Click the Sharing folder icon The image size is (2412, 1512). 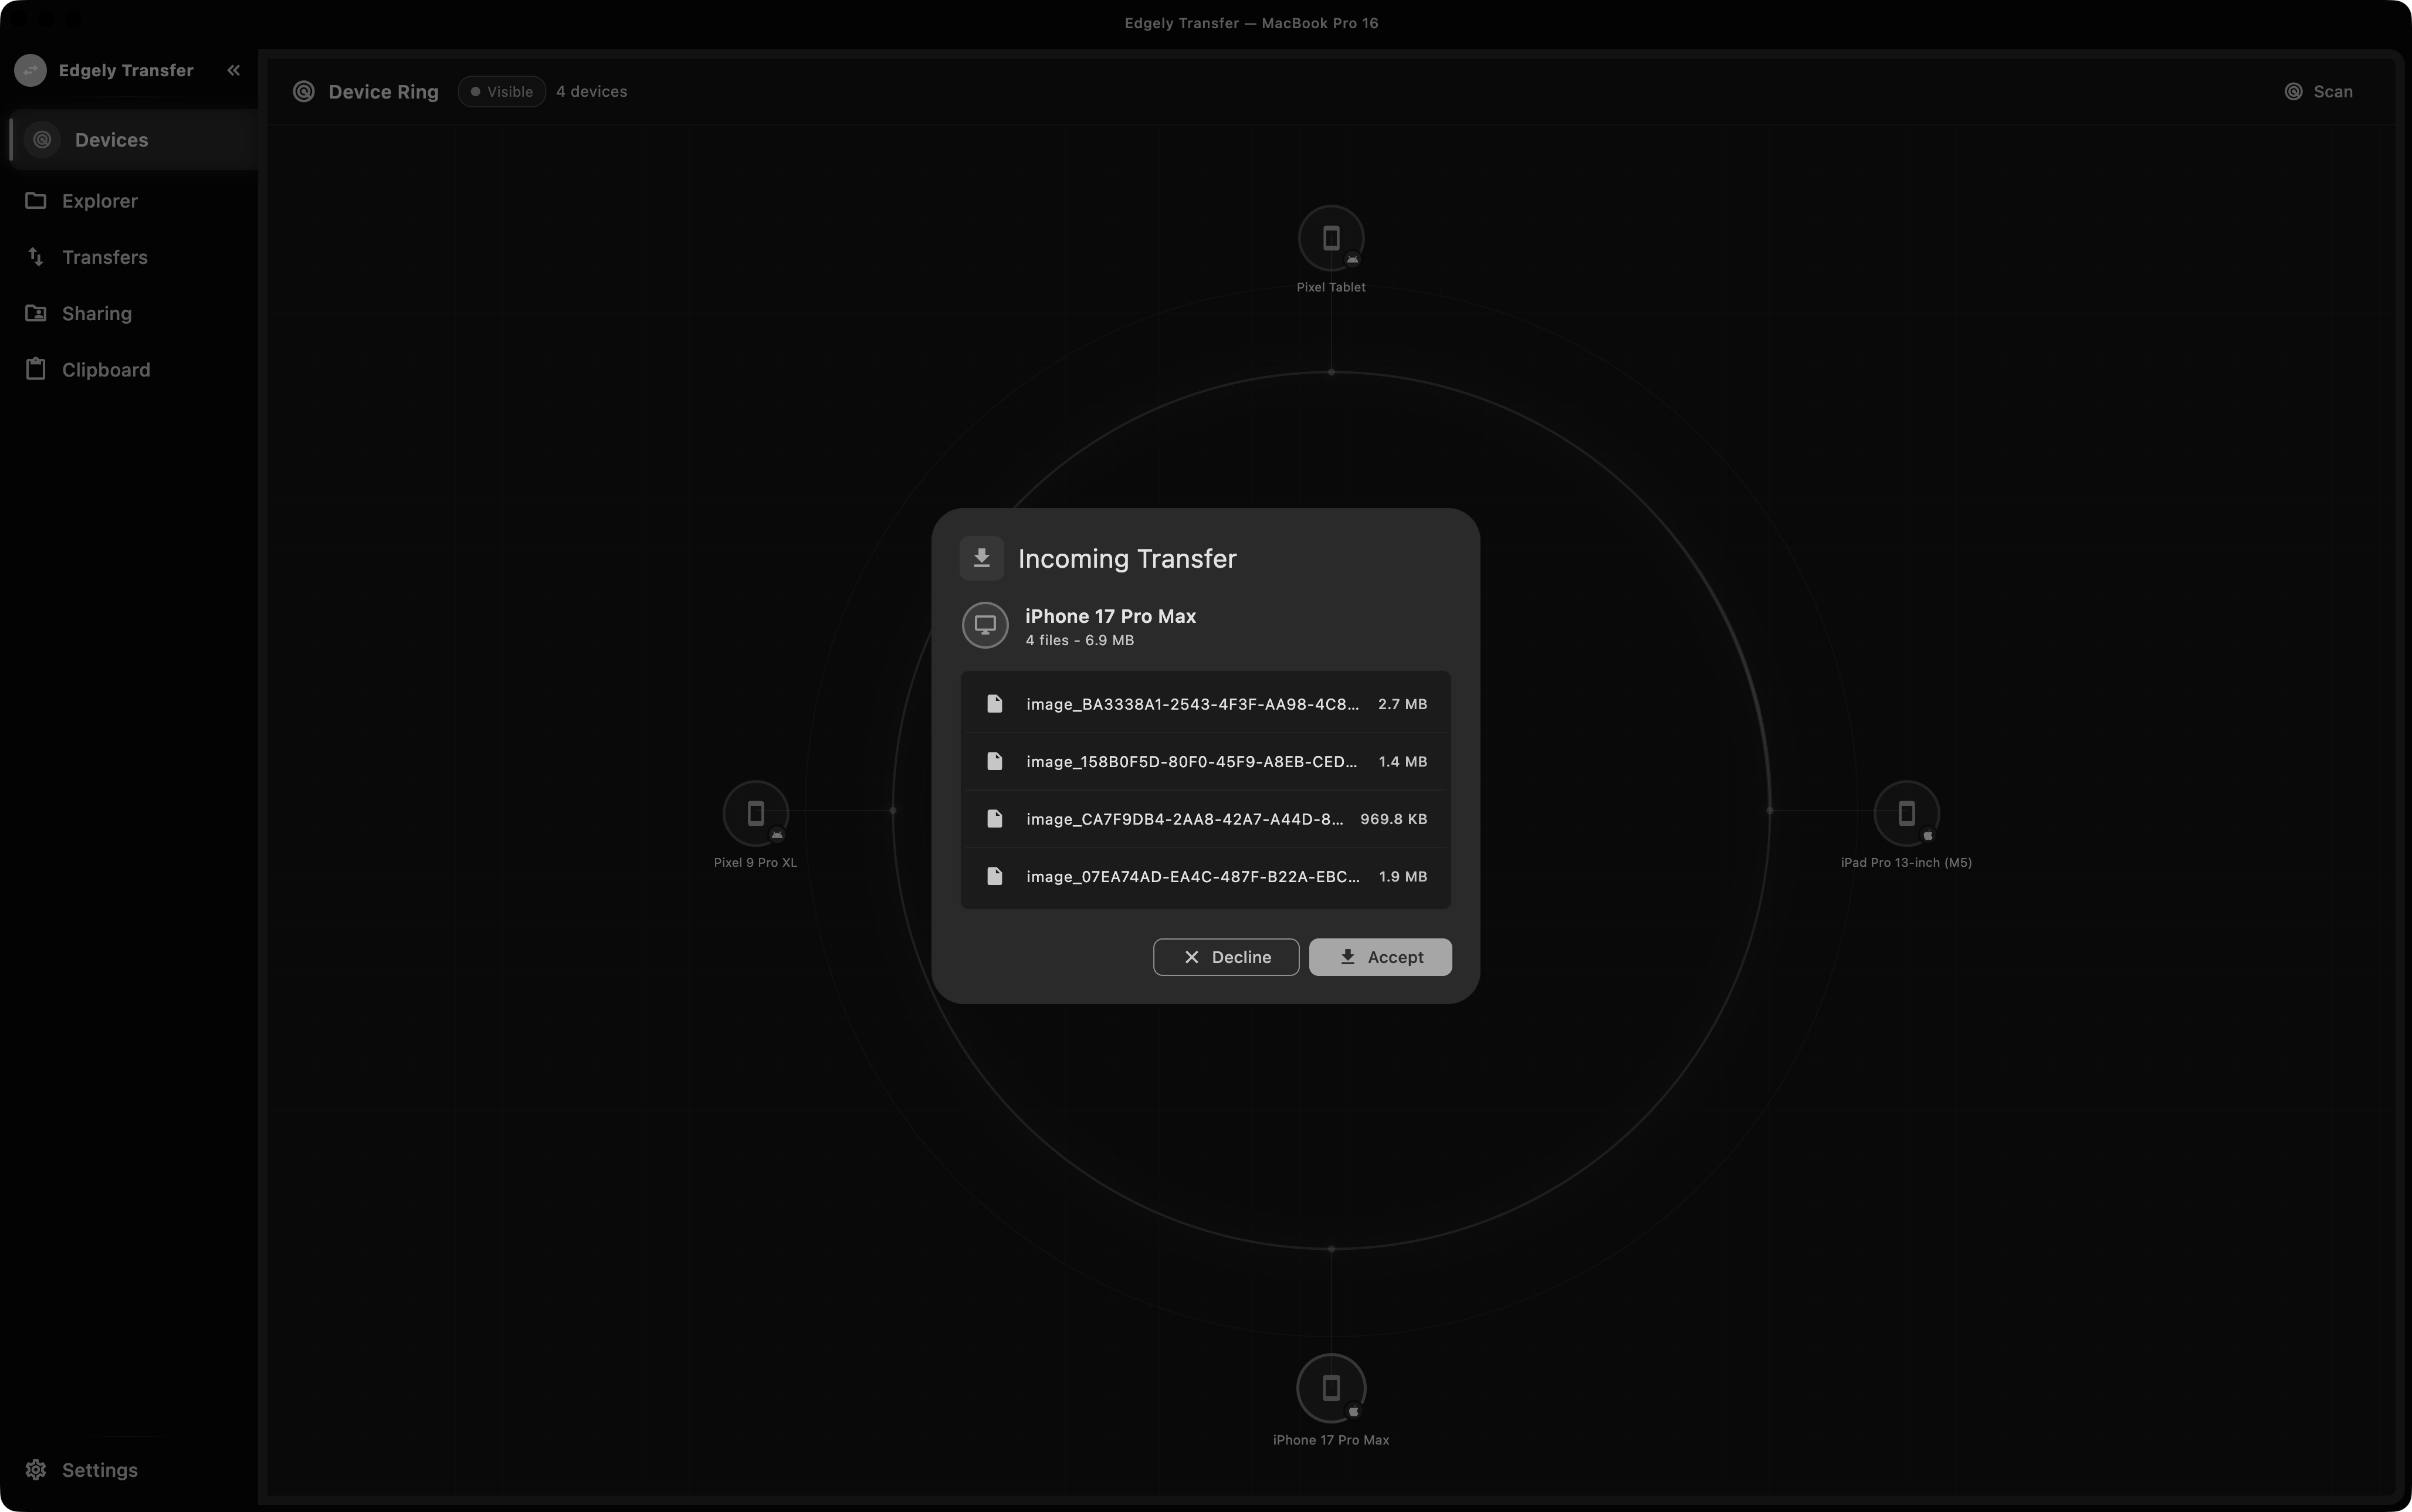36,313
